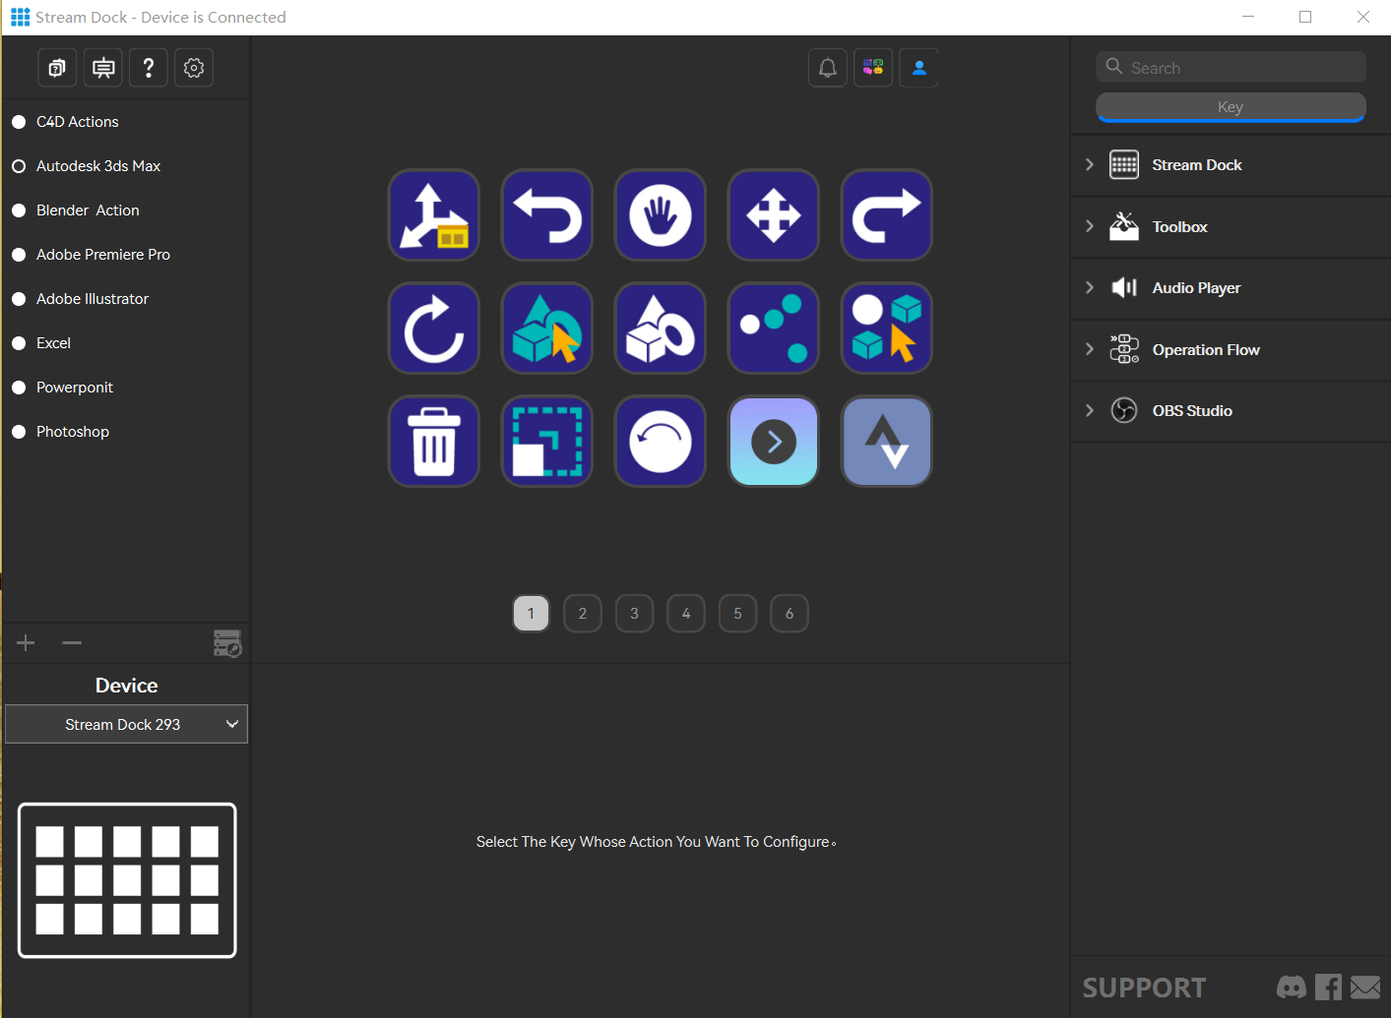
Task: Open the message board icon next to copy icon
Action: (103, 68)
